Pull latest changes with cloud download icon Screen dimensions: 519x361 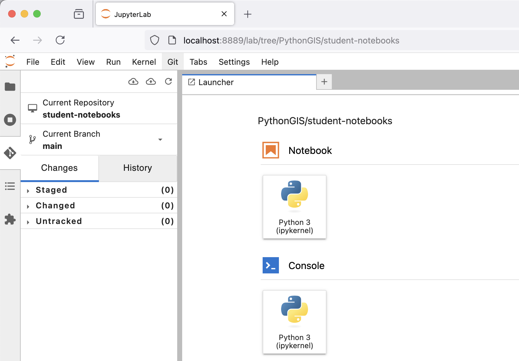133,82
